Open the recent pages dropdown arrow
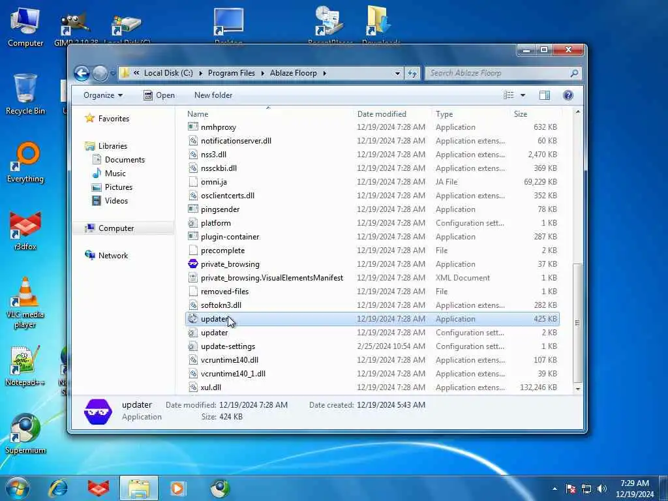Image resolution: width=668 pixels, height=501 pixels. click(x=113, y=73)
